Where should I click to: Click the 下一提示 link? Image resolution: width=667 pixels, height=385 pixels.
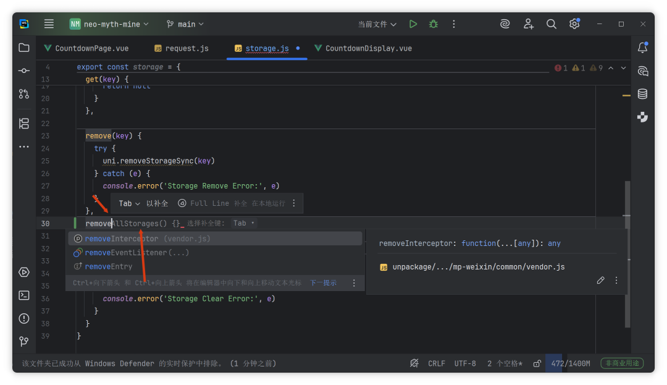[x=323, y=283]
